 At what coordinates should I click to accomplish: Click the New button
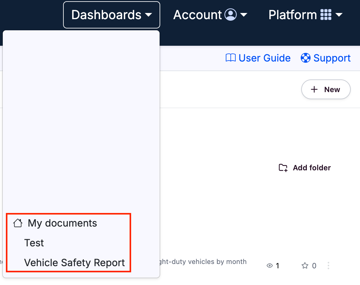pos(326,90)
